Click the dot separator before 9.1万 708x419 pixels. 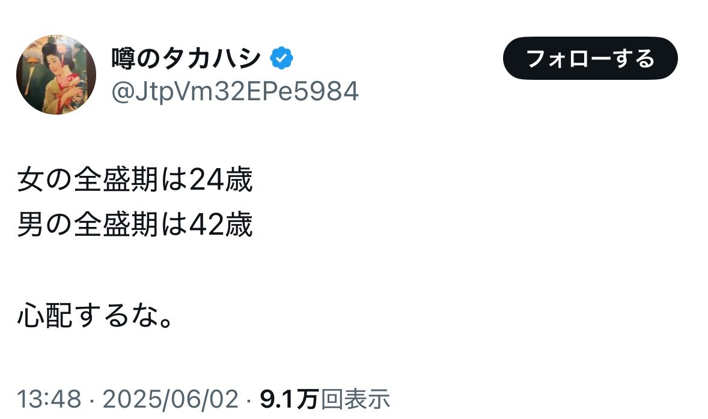click(249, 400)
